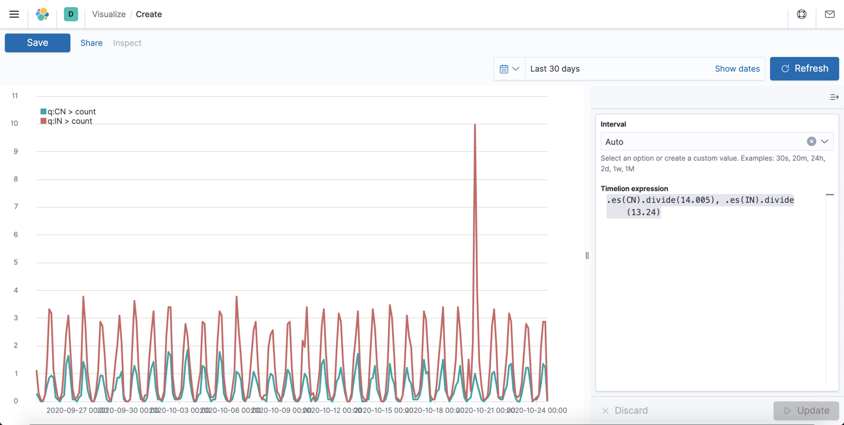Collapse the Timelion options sidebar

pyautogui.click(x=834, y=97)
